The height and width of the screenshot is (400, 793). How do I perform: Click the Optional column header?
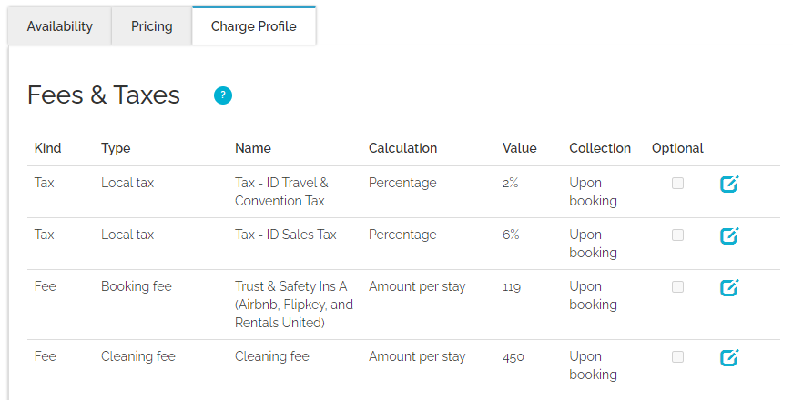pyautogui.click(x=677, y=148)
